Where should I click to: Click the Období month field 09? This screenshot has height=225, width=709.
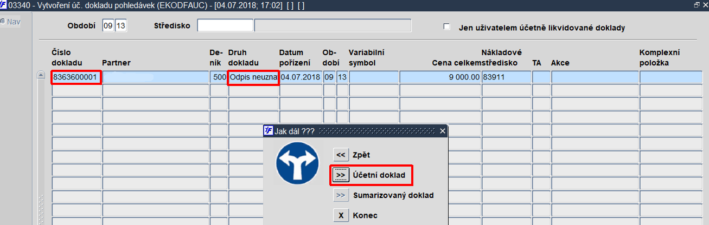pos(108,25)
